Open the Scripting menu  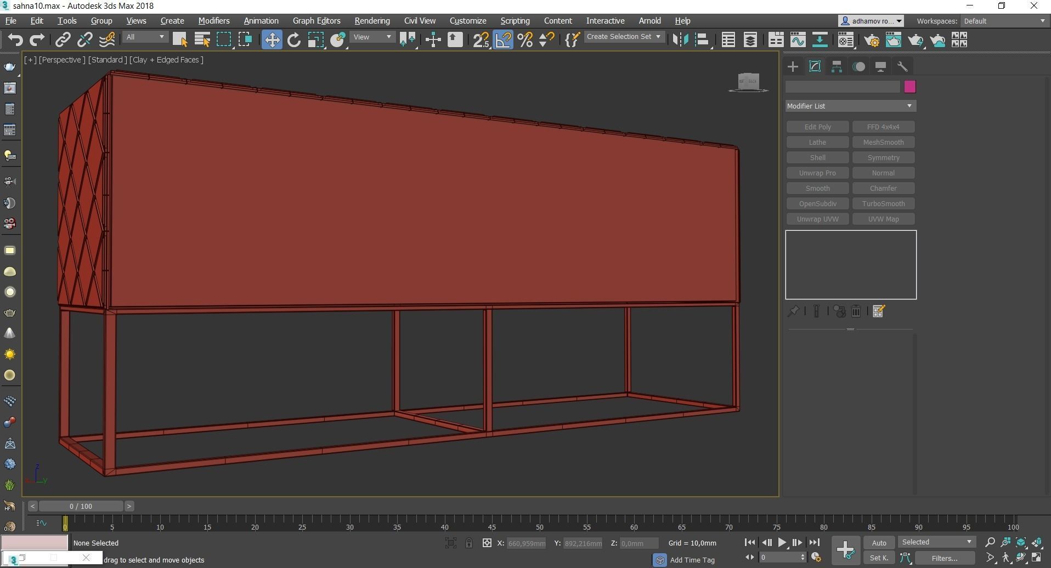tap(515, 21)
